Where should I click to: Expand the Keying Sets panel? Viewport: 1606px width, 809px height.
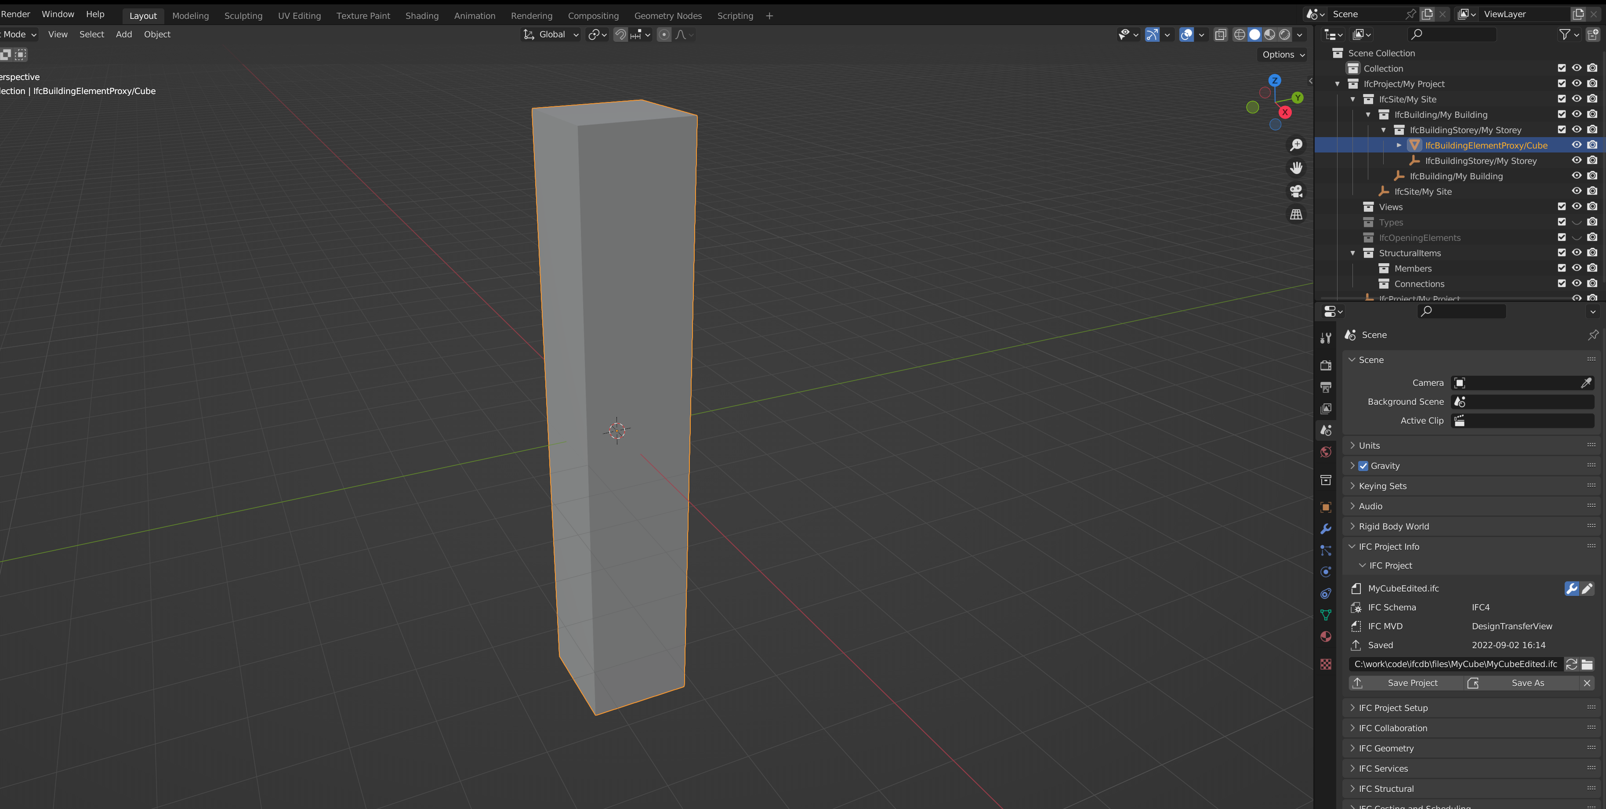point(1472,486)
